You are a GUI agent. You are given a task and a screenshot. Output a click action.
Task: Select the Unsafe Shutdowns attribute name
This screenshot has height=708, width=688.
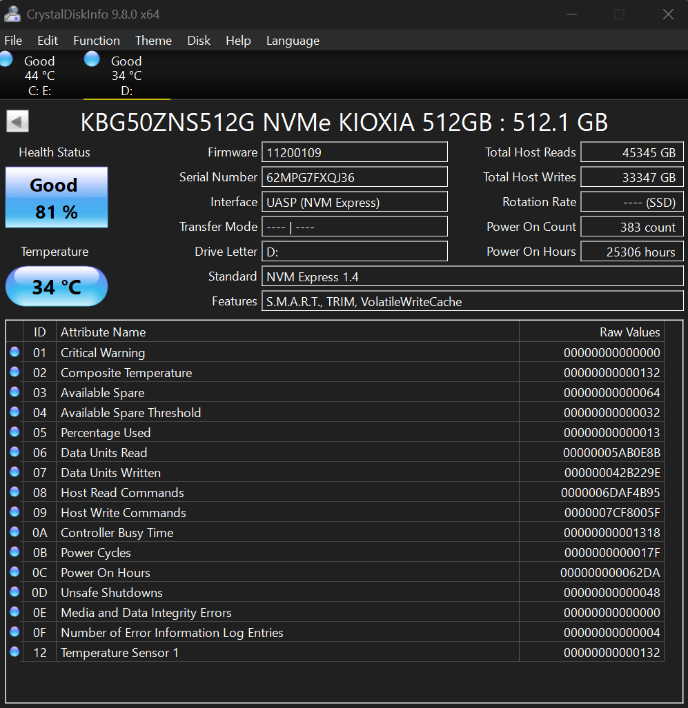[112, 592]
